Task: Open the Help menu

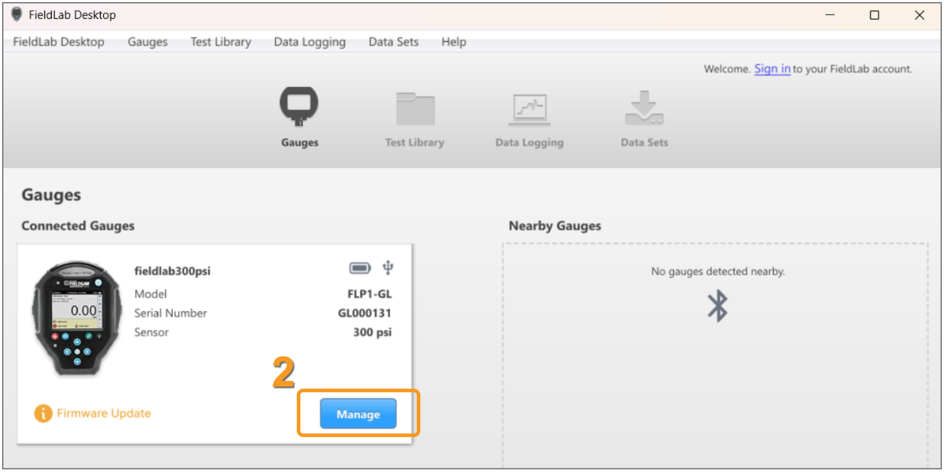Action: pos(454,42)
